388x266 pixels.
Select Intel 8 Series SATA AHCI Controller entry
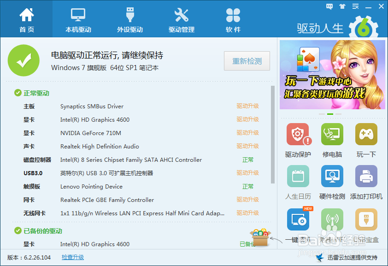pyautogui.click(x=131, y=160)
